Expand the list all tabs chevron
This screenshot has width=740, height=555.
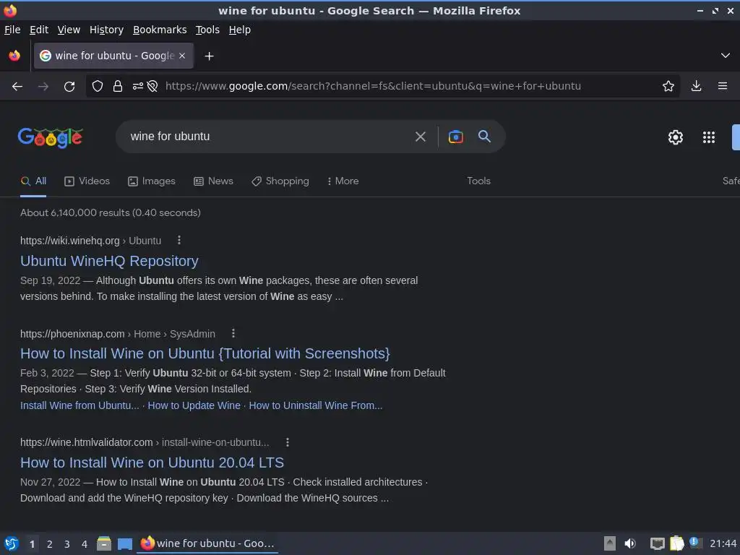(x=726, y=56)
